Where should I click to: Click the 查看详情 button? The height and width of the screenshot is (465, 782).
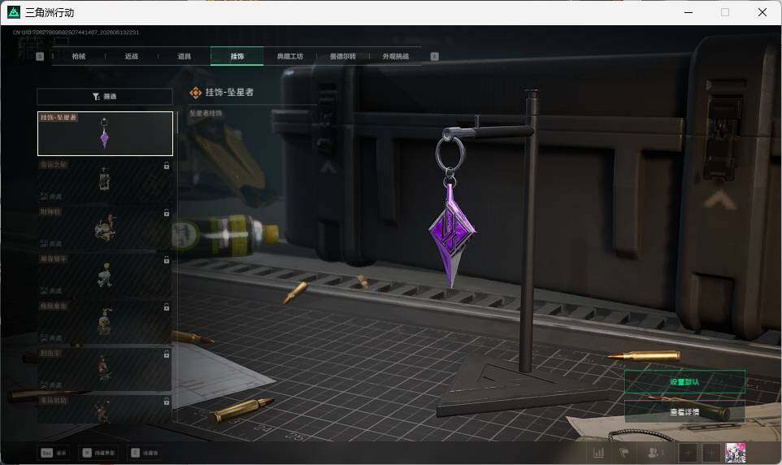[x=684, y=412]
